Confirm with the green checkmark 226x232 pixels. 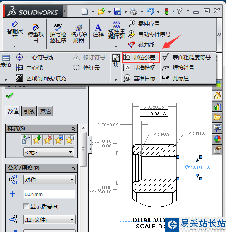[10, 96]
